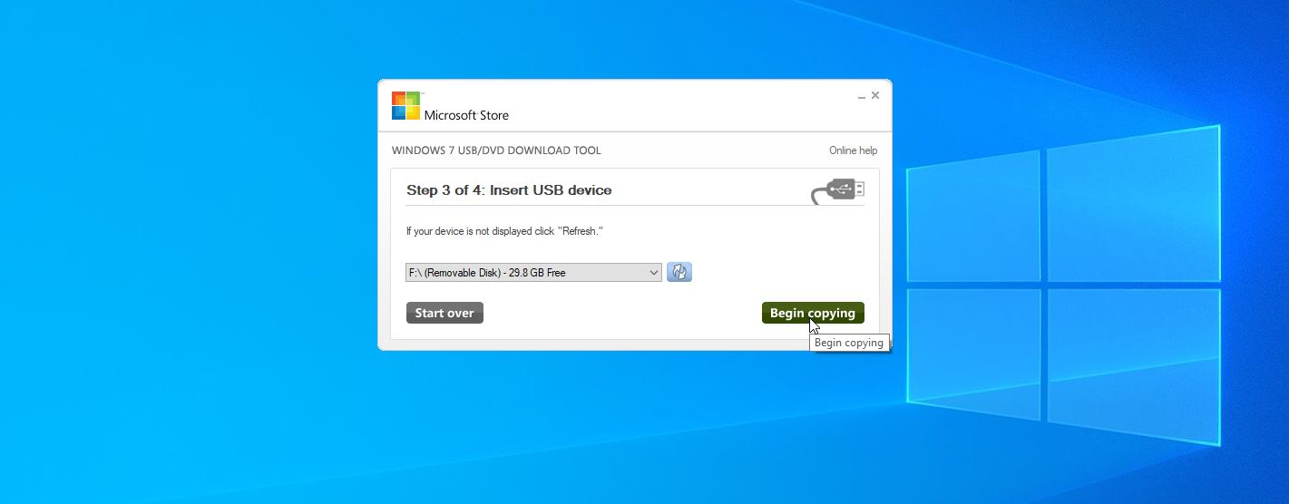Viewport: 1289px width, 504px height.
Task: Click the USB cable icon
Action: click(837, 190)
